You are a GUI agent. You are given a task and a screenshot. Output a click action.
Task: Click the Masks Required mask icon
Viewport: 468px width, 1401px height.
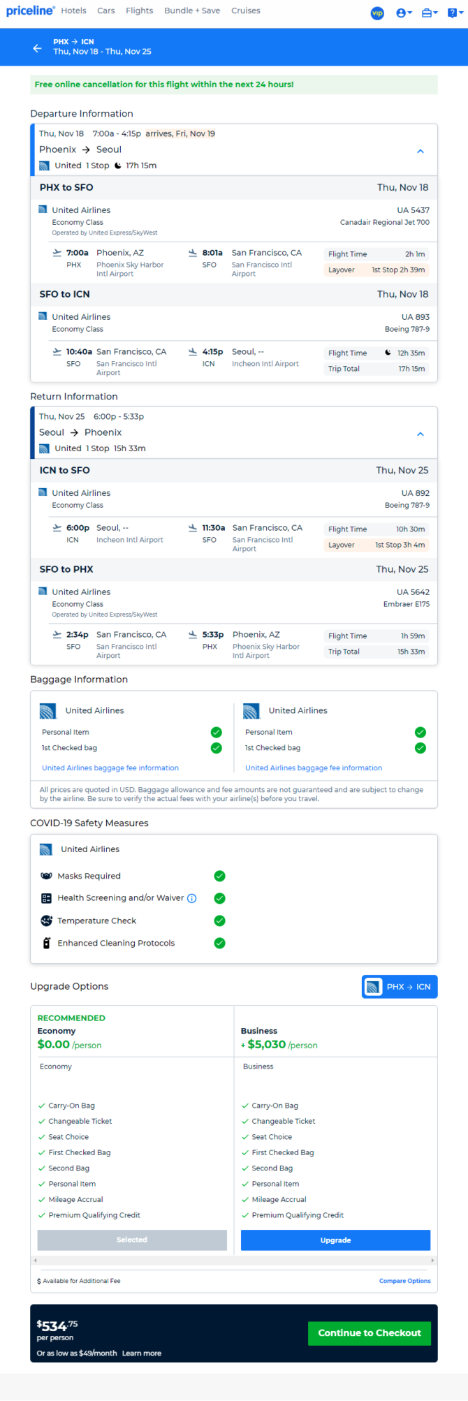47,876
